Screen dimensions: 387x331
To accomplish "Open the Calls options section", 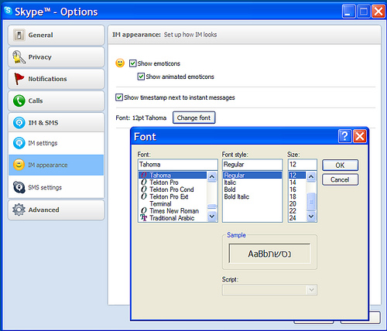I will [56, 101].
